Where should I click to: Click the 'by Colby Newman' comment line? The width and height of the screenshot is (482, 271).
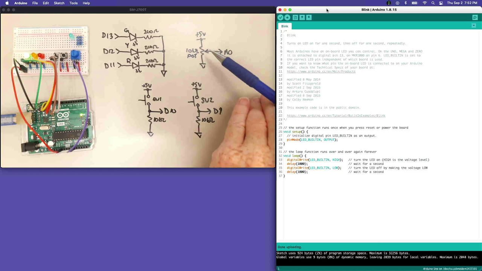coord(300,100)
